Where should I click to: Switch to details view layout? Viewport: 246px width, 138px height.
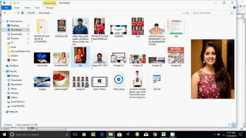click(x=229, y=125)
